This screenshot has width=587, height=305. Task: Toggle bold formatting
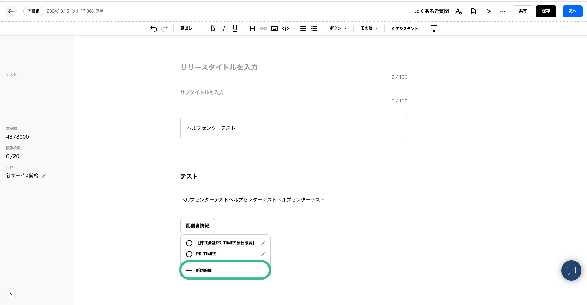coord(213,28)
